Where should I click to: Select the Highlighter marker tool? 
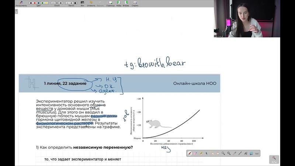click(x=201, y=153)
